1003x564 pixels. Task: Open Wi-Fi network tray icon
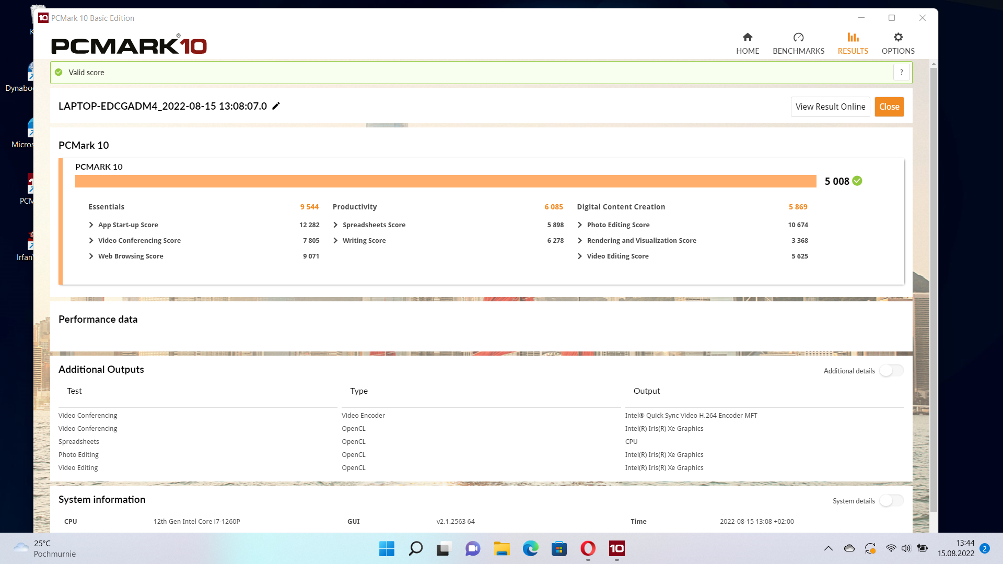(x=891, y=548)
